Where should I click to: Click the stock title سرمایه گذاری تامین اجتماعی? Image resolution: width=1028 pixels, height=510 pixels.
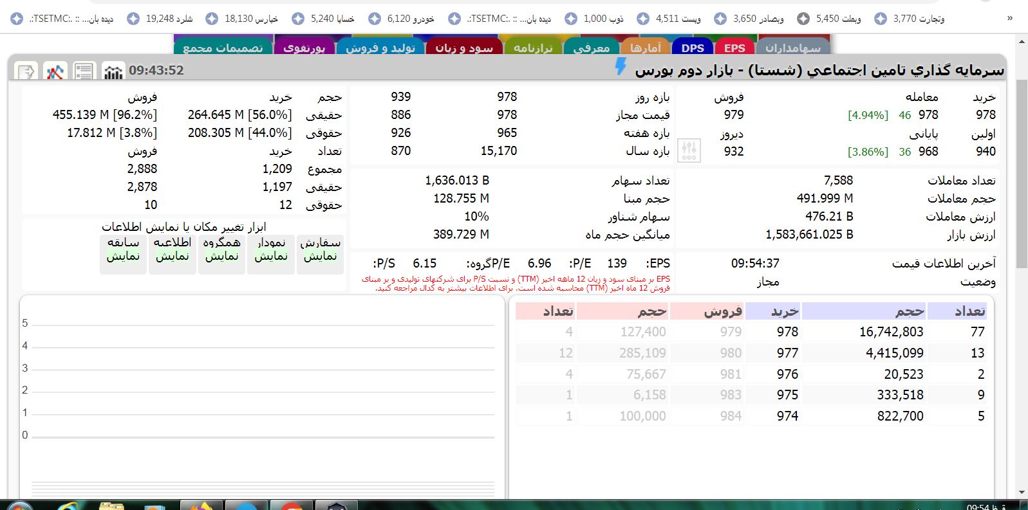click(904, 71)
